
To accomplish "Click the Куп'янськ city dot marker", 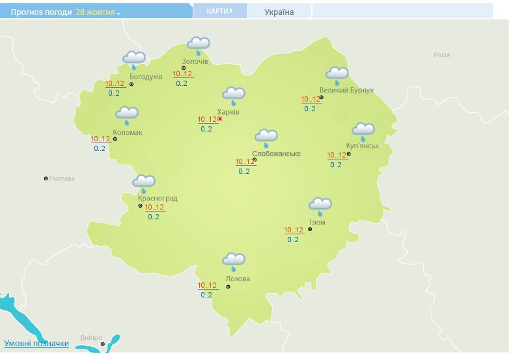I will [349, 154].
